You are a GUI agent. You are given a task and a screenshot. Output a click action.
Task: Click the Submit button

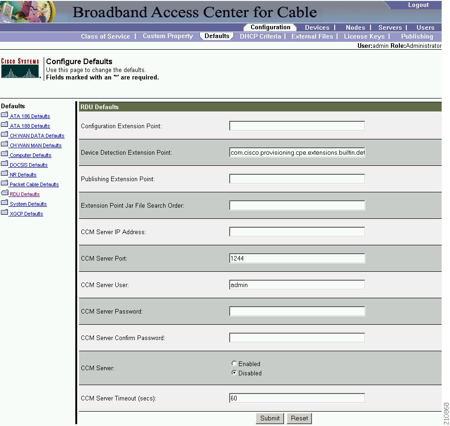(270, 418)
